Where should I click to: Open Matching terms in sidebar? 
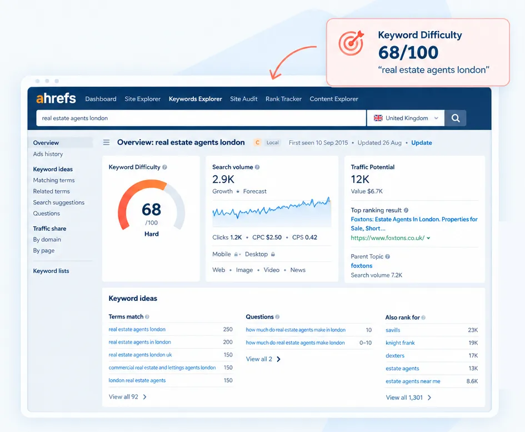pos(53,180)
